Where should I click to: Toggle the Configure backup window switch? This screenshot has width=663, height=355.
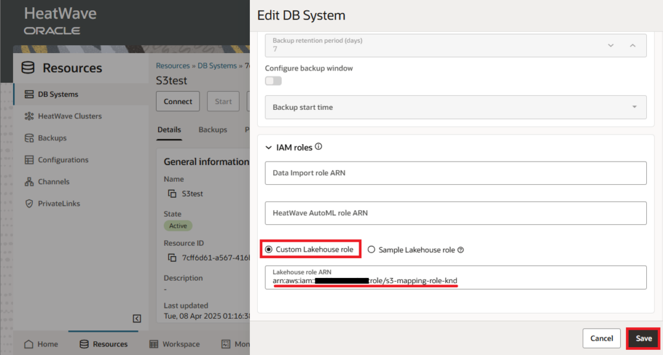pyautogui.click(x=273, y=81)
